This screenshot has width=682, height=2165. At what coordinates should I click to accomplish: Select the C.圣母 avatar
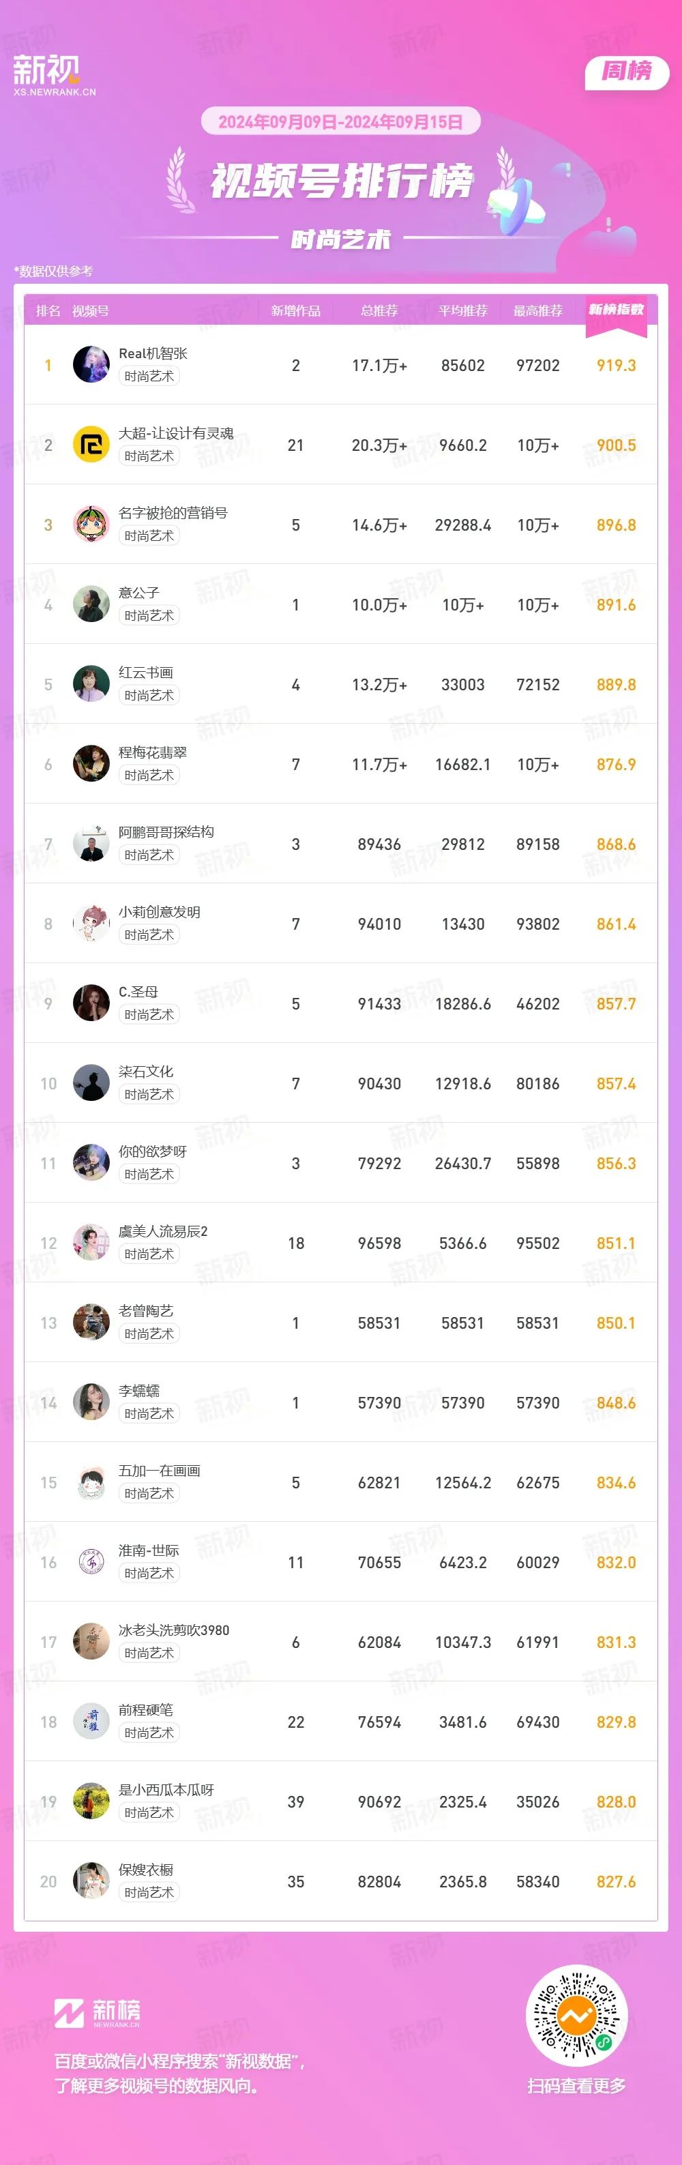[91, 1003]
